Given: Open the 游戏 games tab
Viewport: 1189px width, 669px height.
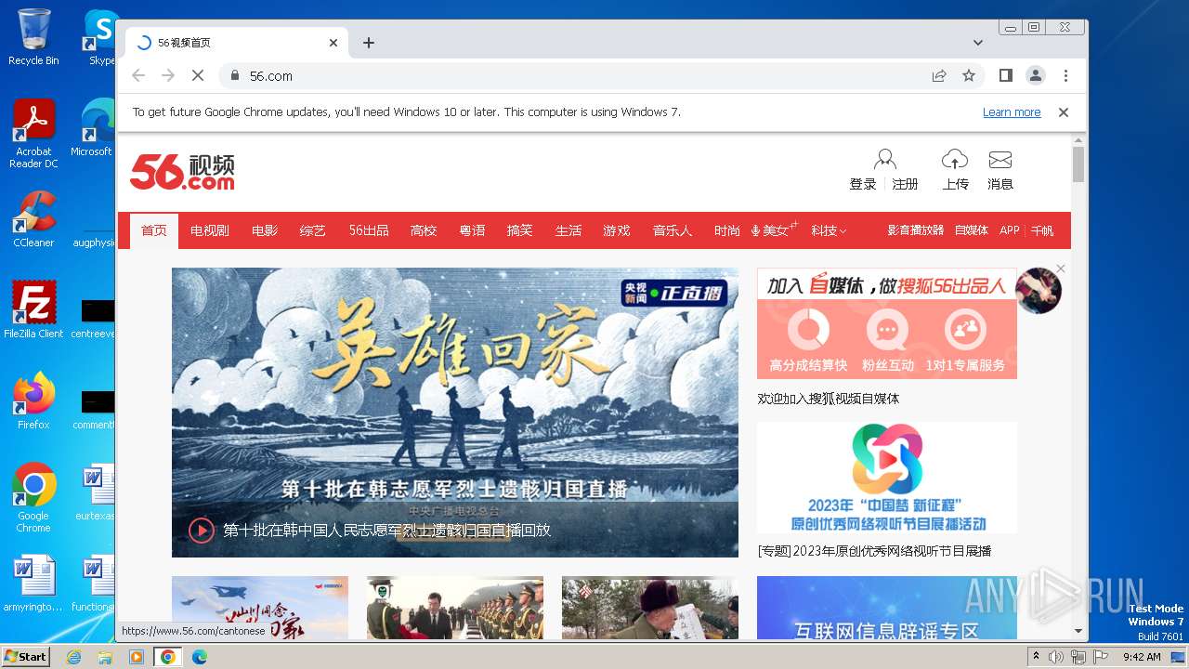Looking at the screenshot, I should pyautogui.click(x=617, y=230).
